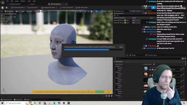Image resolution: width=187 pixels, height=105 pixels.
Task: Click the Reimport Base Mesh button
Action: pos(48,8)
